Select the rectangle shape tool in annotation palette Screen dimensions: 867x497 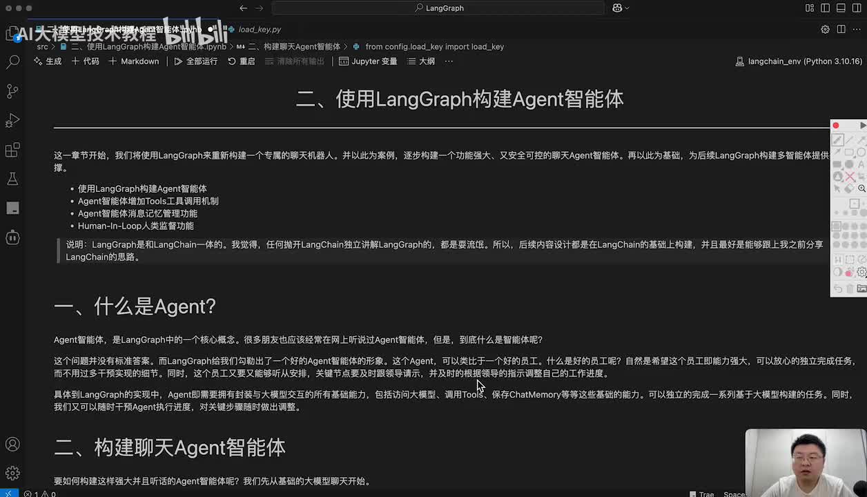click(x=850, y=152)
